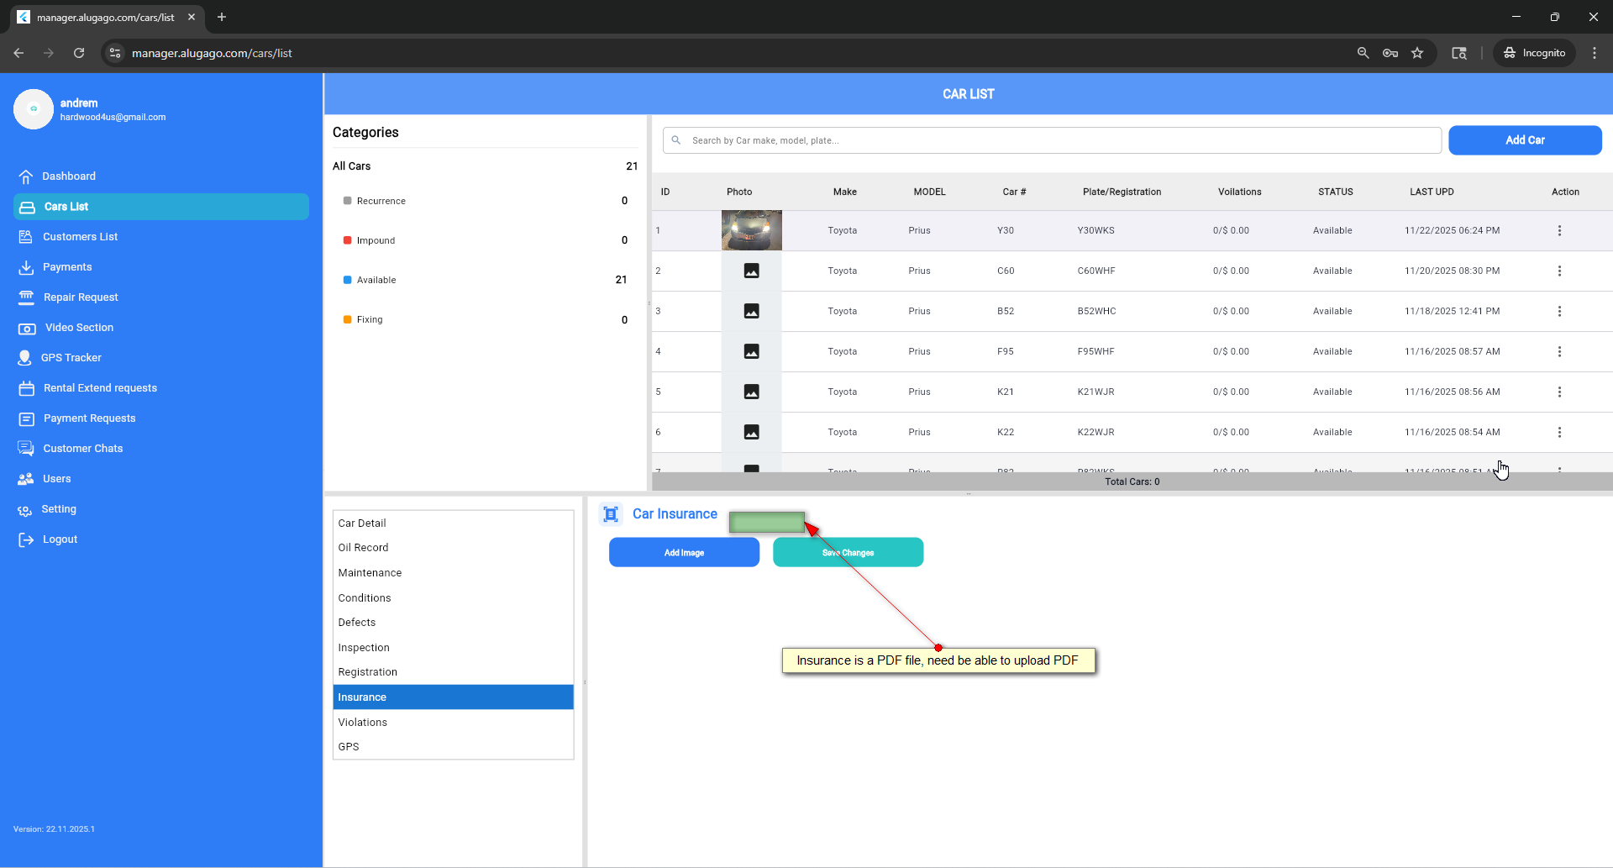Screen dimensions: 1613x868
Task: Open action menu for car Y30
Action: click(x=1559, y=230)
